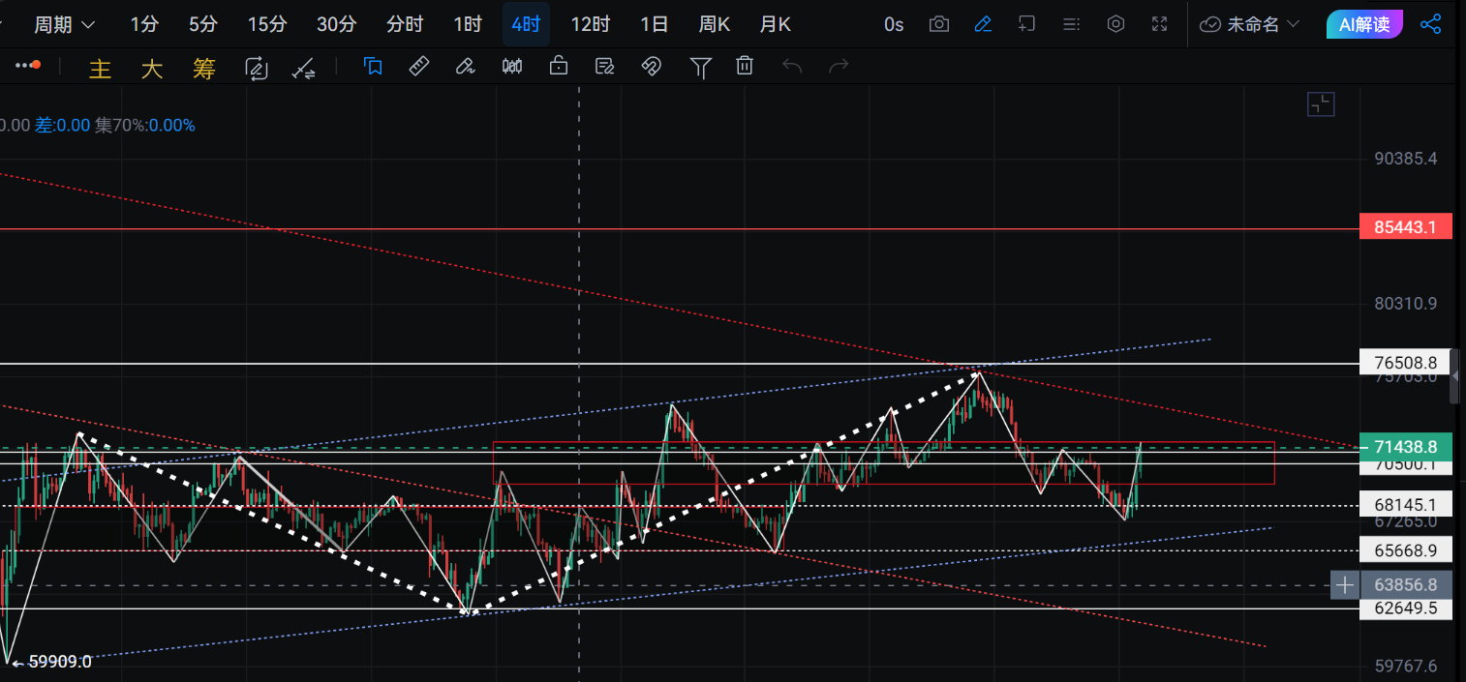Click the 主 indicator button
Screen dimensions: 1466x682
click(x=100, y=68)
